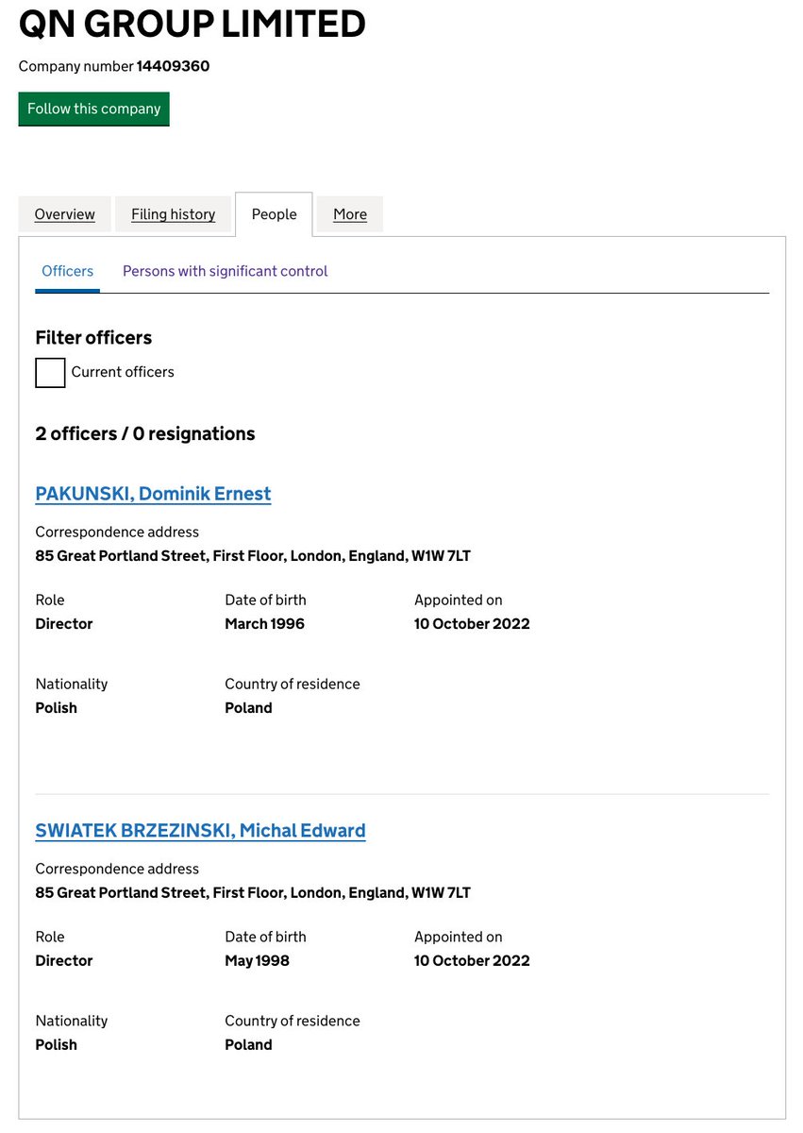This screenshot has width=803, height=1133.
Task: Click the Filter officers heading
Action: pyautogui.click(x=93, y=337)
